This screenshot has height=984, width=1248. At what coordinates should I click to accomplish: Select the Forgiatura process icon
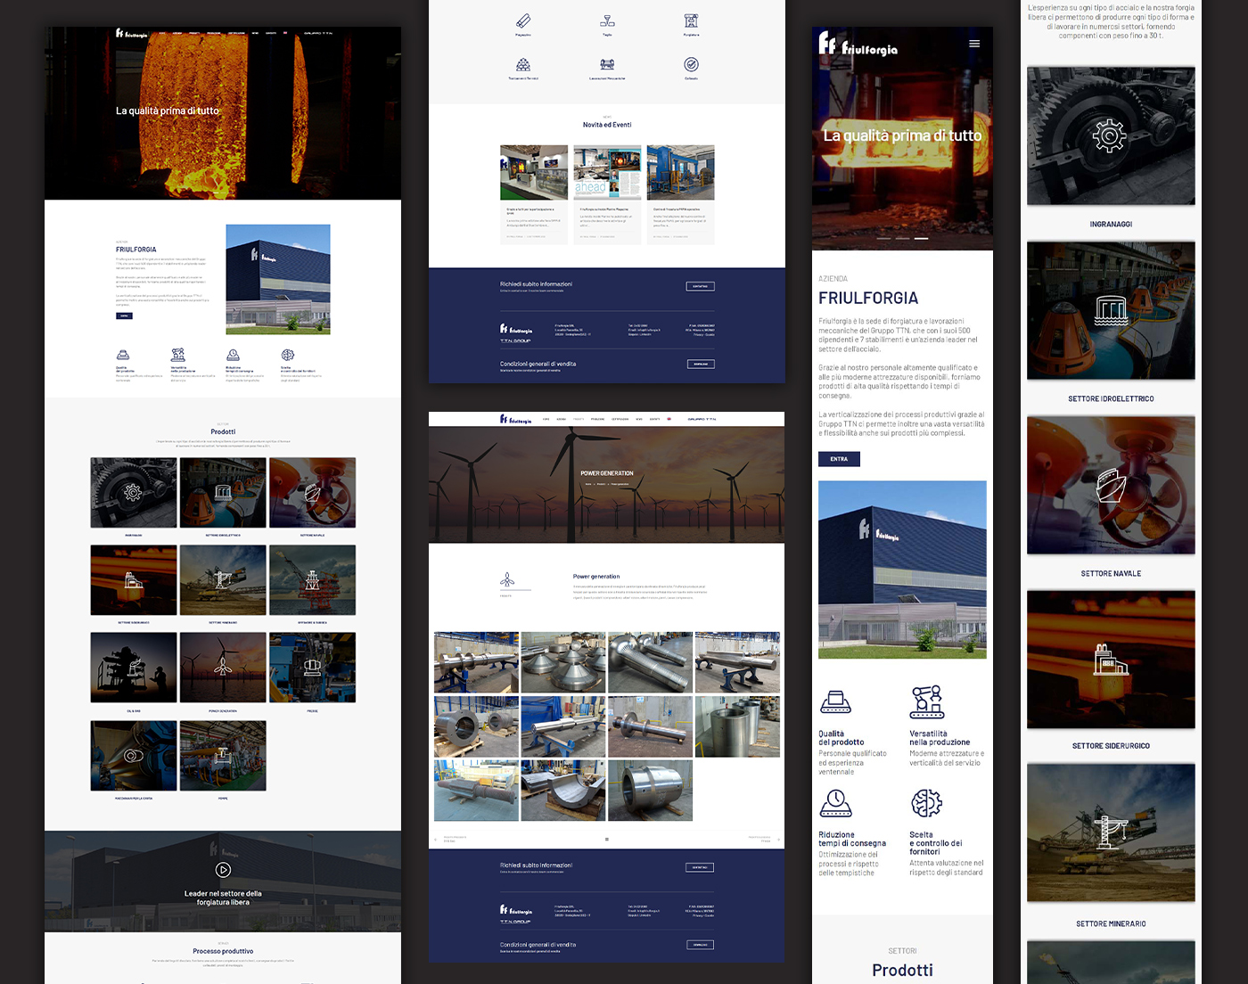[x=691, y=20]
